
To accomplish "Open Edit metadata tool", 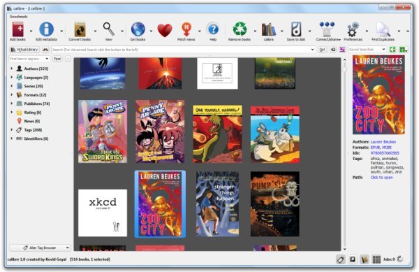I will point(47,29).
